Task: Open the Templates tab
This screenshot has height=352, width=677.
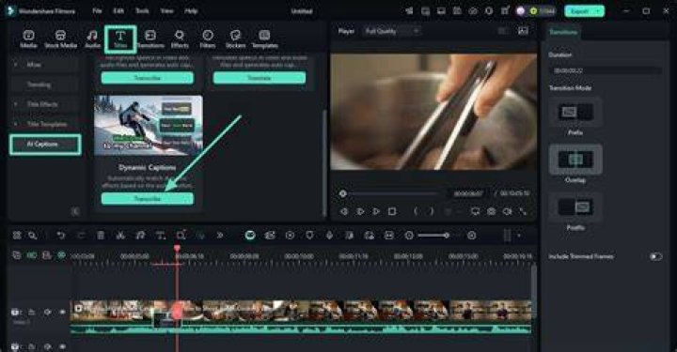Action: click(x=264, y=38)
